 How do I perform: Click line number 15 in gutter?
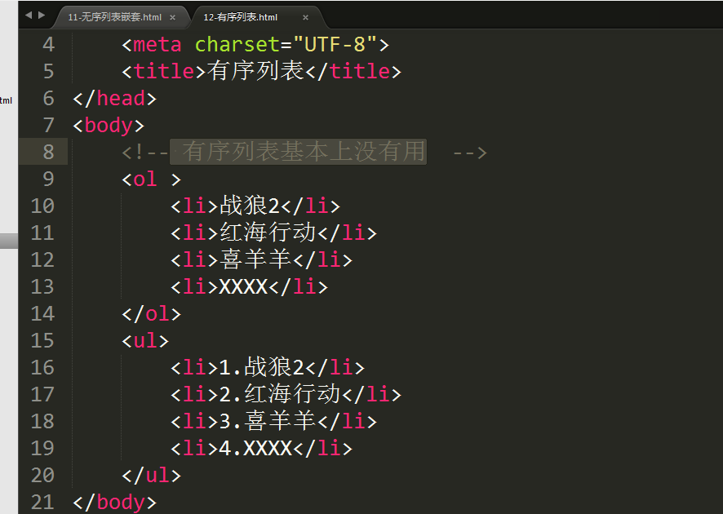point(42,341)
